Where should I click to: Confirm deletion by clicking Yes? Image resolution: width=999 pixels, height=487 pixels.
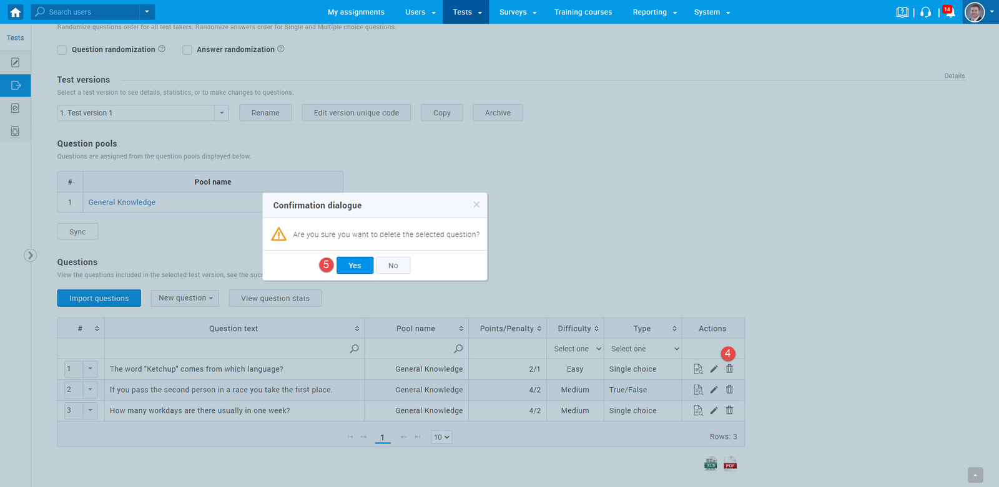(355, 266)
